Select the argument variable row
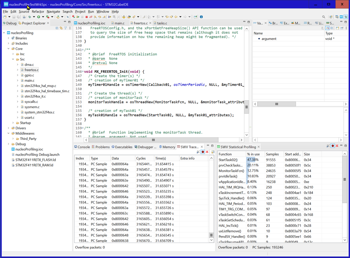The width and height of the screenshot is (350, 258). coord(300,39)
